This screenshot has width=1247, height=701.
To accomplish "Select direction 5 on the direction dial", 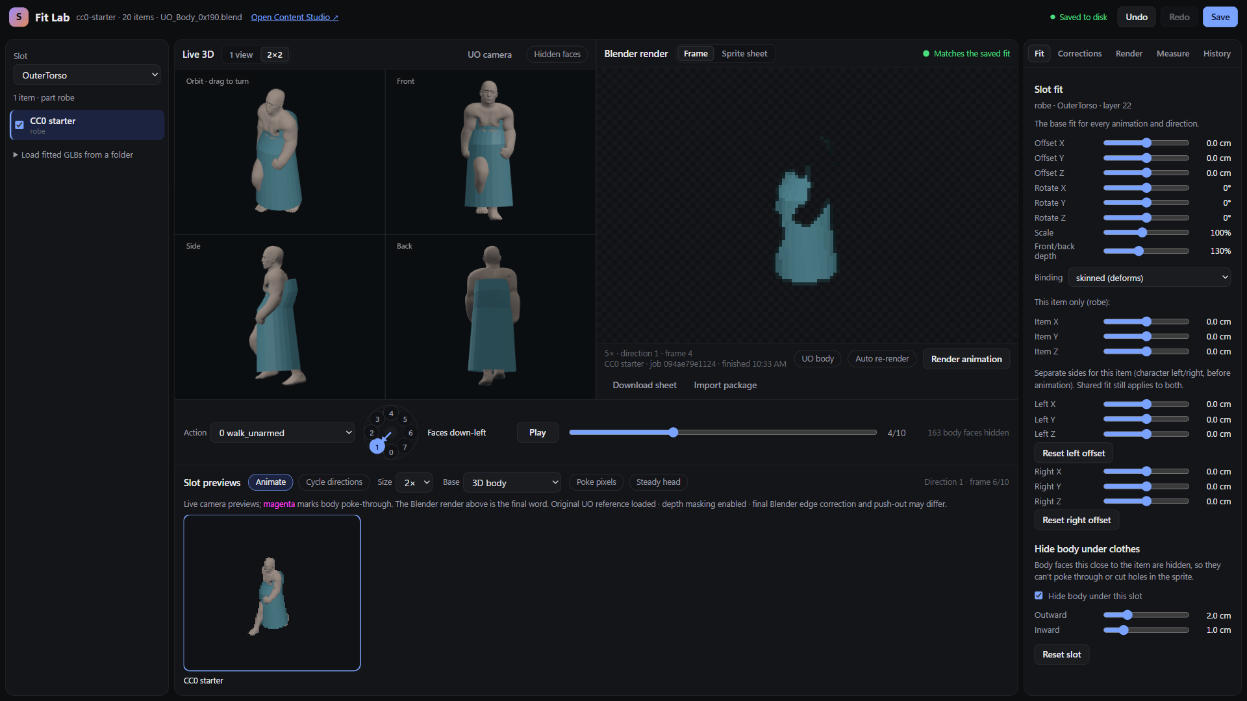I will coord(405,419).
